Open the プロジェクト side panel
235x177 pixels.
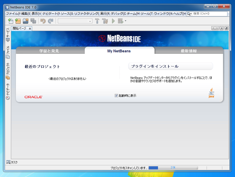pyautogui.click(x=8, y=71)
